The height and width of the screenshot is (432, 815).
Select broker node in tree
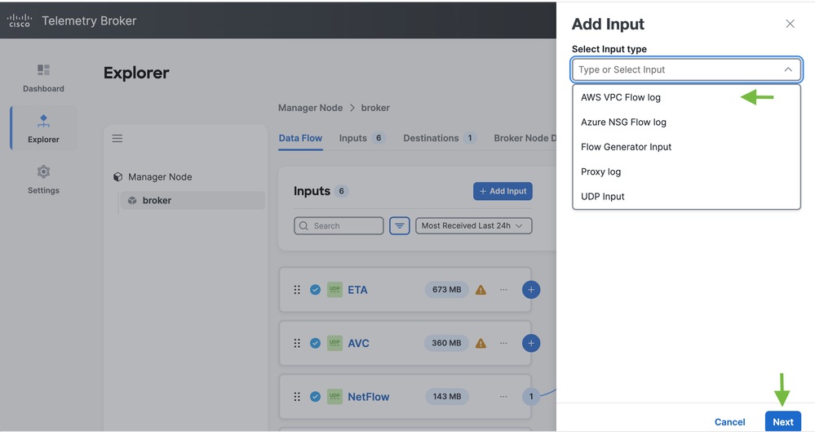(x=157, y=200)
